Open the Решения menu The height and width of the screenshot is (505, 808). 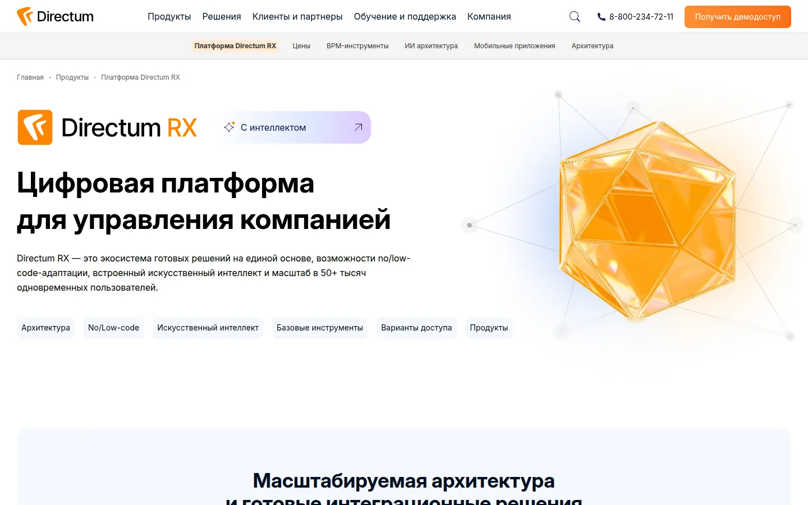click(222, 17)
